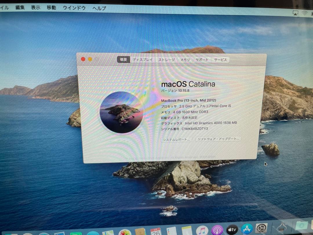Launch the Music app from the Dock

coord(202,230)
